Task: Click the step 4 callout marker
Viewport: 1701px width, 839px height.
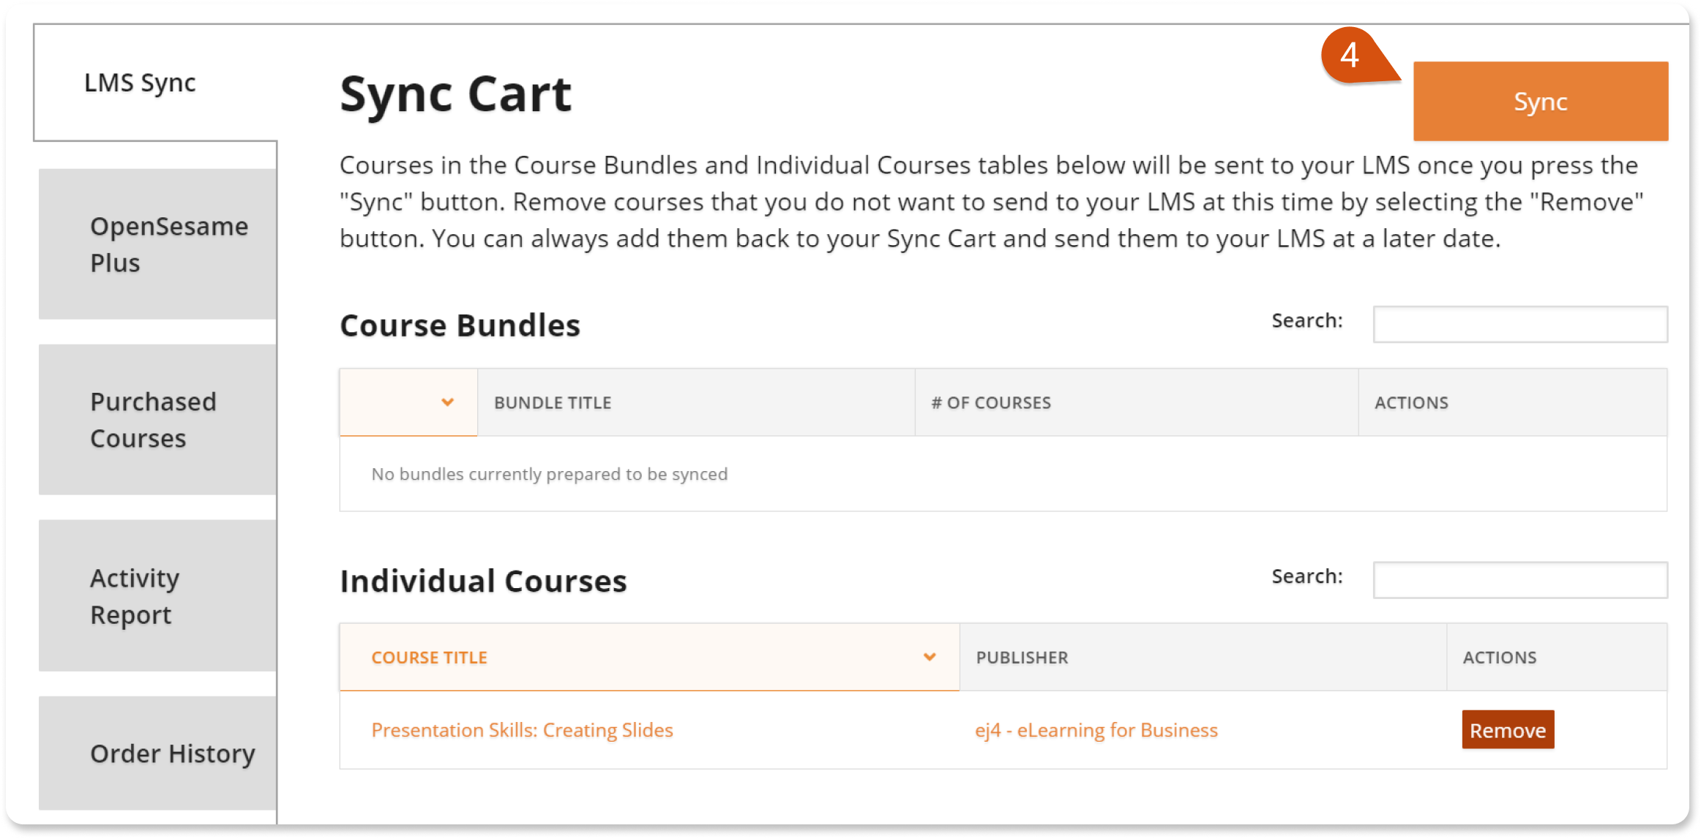Action: [1351, 56]
